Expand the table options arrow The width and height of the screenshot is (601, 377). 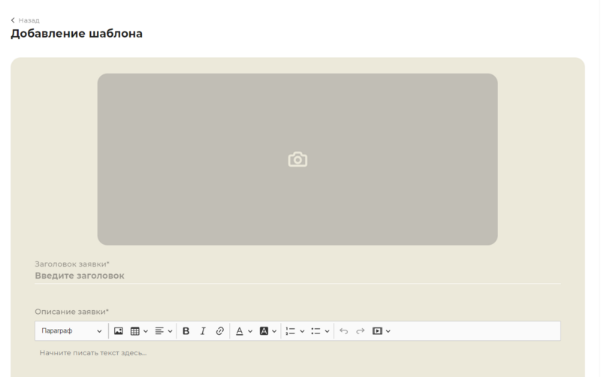[146, 331]
